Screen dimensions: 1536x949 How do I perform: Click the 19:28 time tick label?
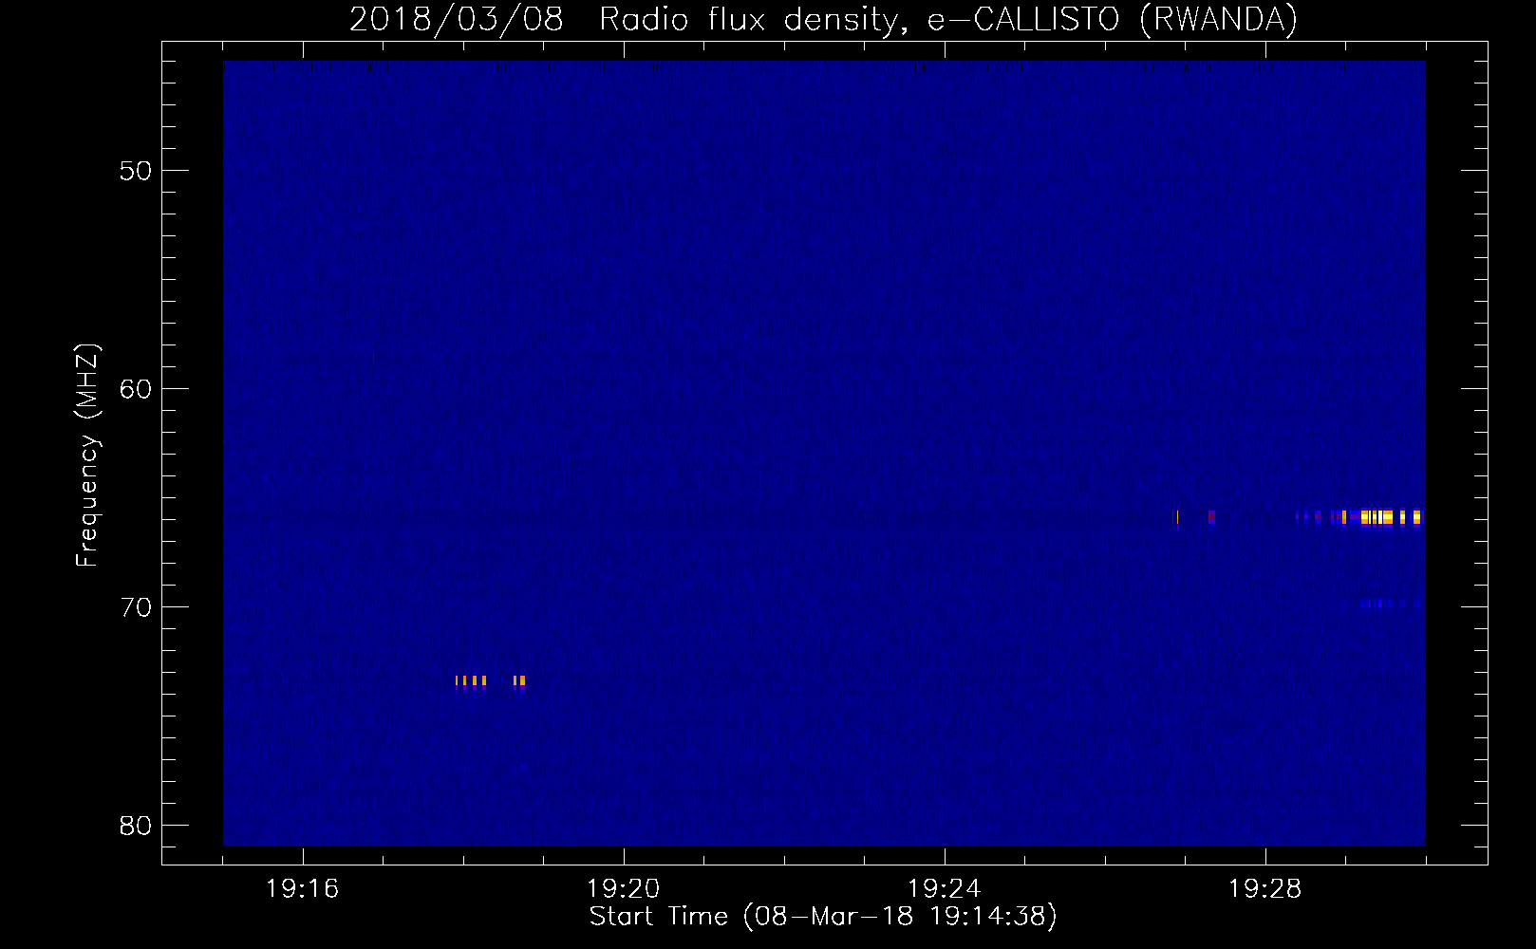point(1265,889)
